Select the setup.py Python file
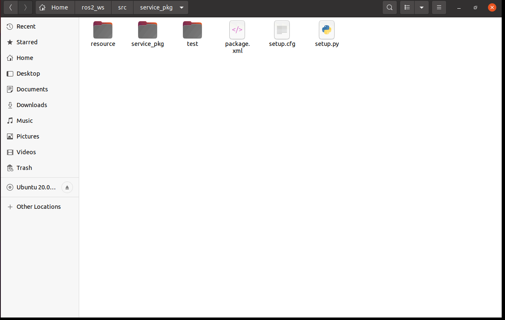This screenshot has height=320, width=505. [x=327, y=31]
